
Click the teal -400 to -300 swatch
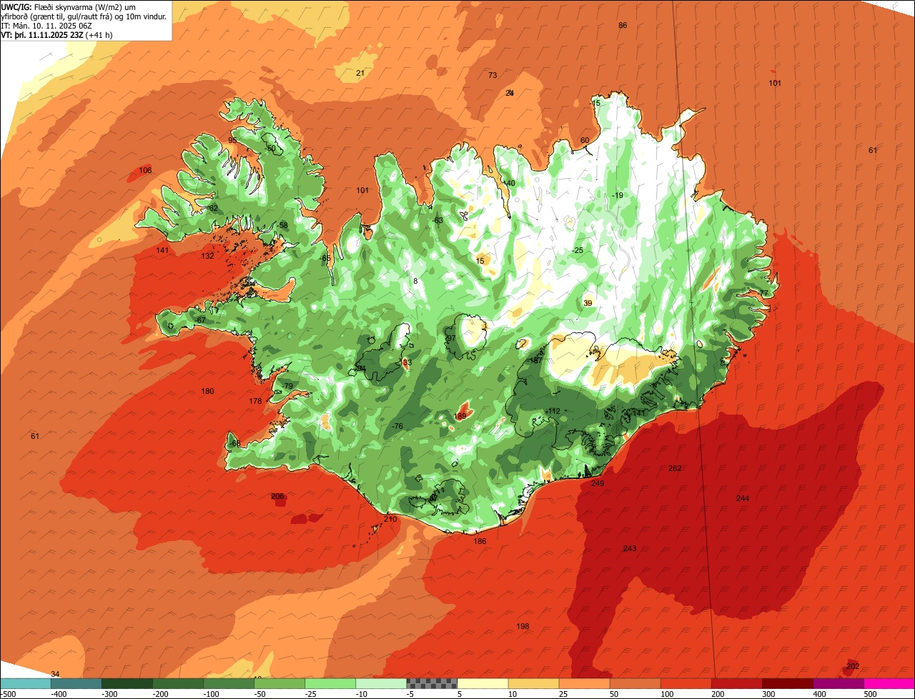click(76, 683)
